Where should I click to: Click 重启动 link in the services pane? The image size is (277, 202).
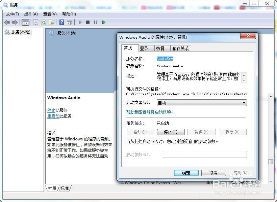pos(53,116)
